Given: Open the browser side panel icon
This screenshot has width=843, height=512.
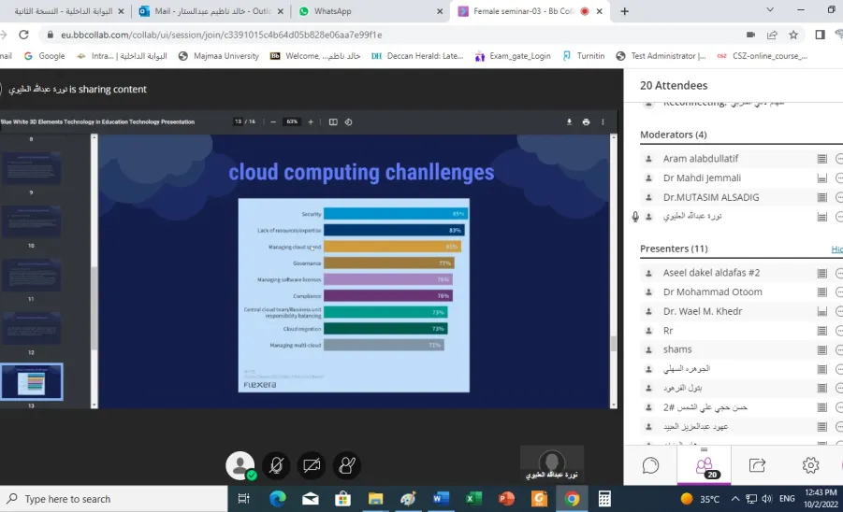Looking at the screenshot, I should (x=820, y=35).
